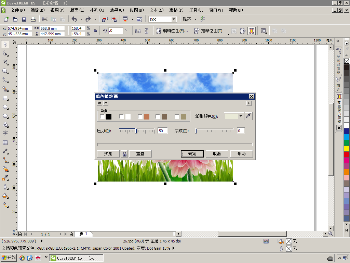350x263 pixels.
Task: Open the 效果 menu
Action: pos(117,10)
